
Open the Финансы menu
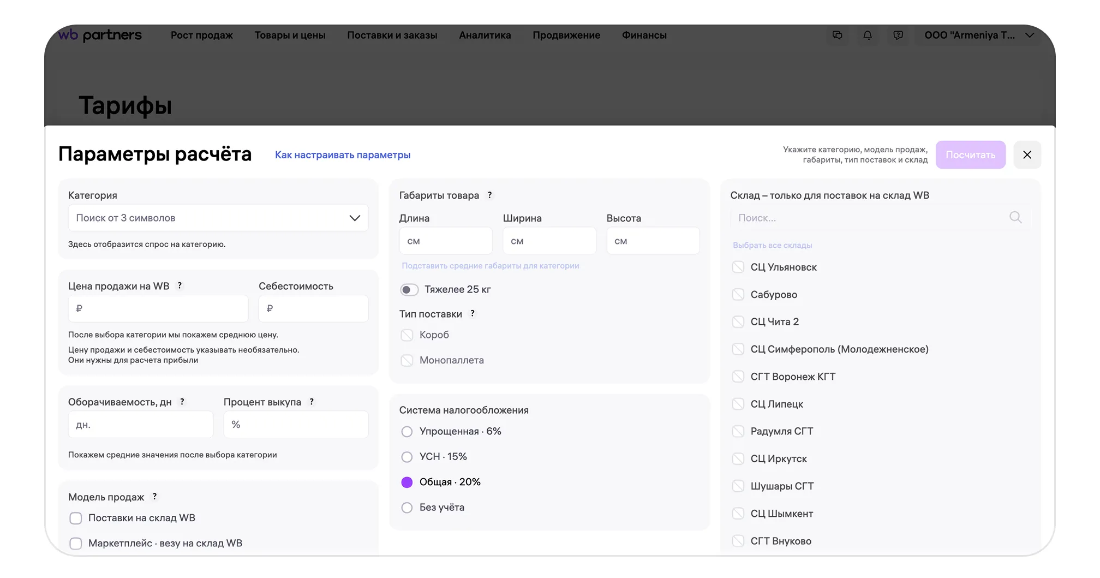point(644,35)
